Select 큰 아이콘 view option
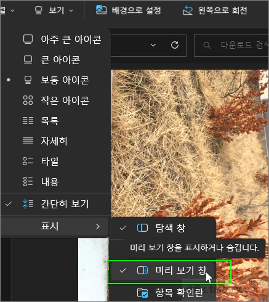The image size is (269, 302). click(55, 60)
